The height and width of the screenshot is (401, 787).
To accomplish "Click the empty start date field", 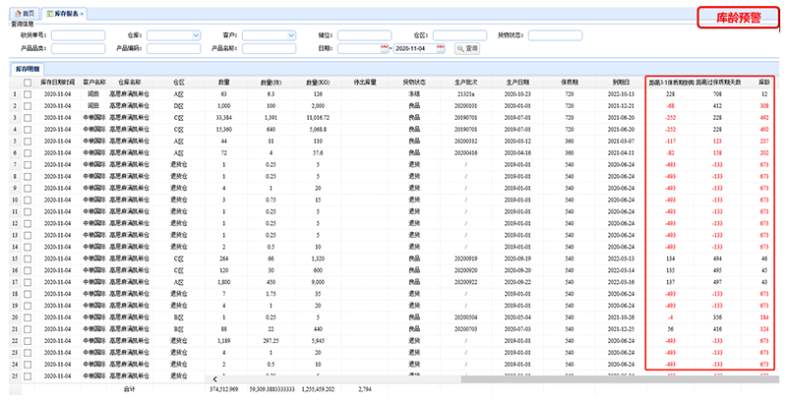I will tap(359, 48).
